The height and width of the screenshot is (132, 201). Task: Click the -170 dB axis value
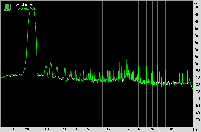pyautogui.click(x=196, y=120)
